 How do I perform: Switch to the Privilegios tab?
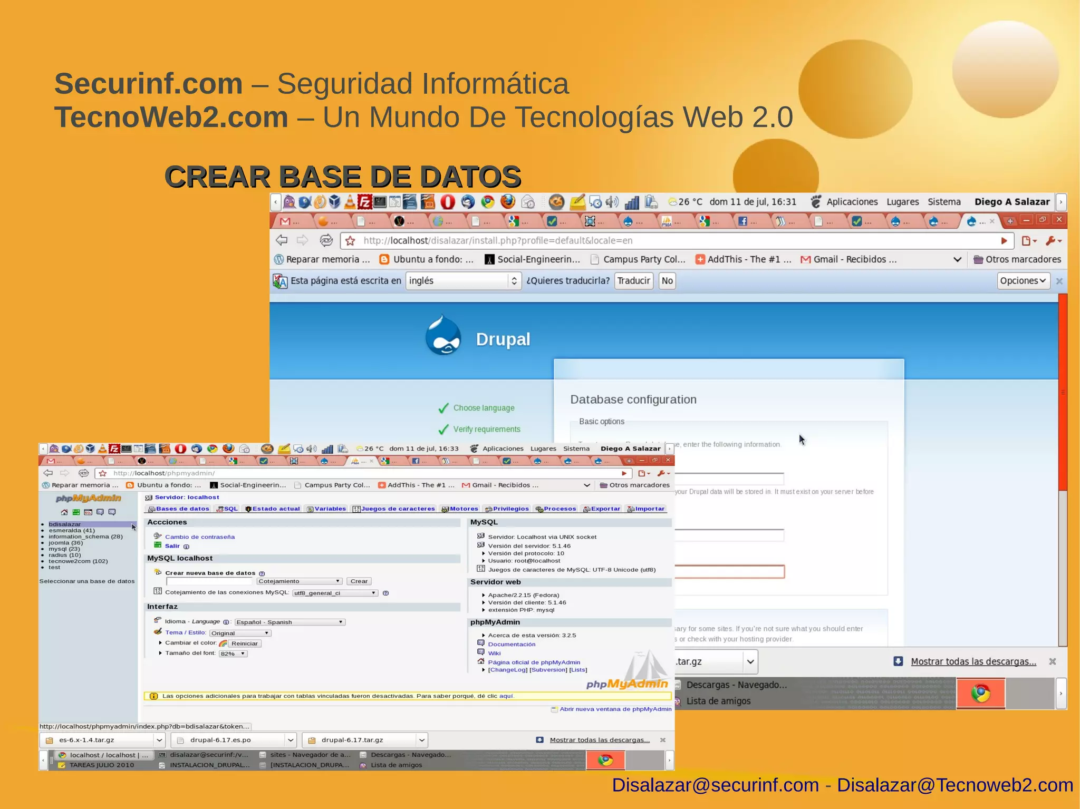[x=507, y=509]
